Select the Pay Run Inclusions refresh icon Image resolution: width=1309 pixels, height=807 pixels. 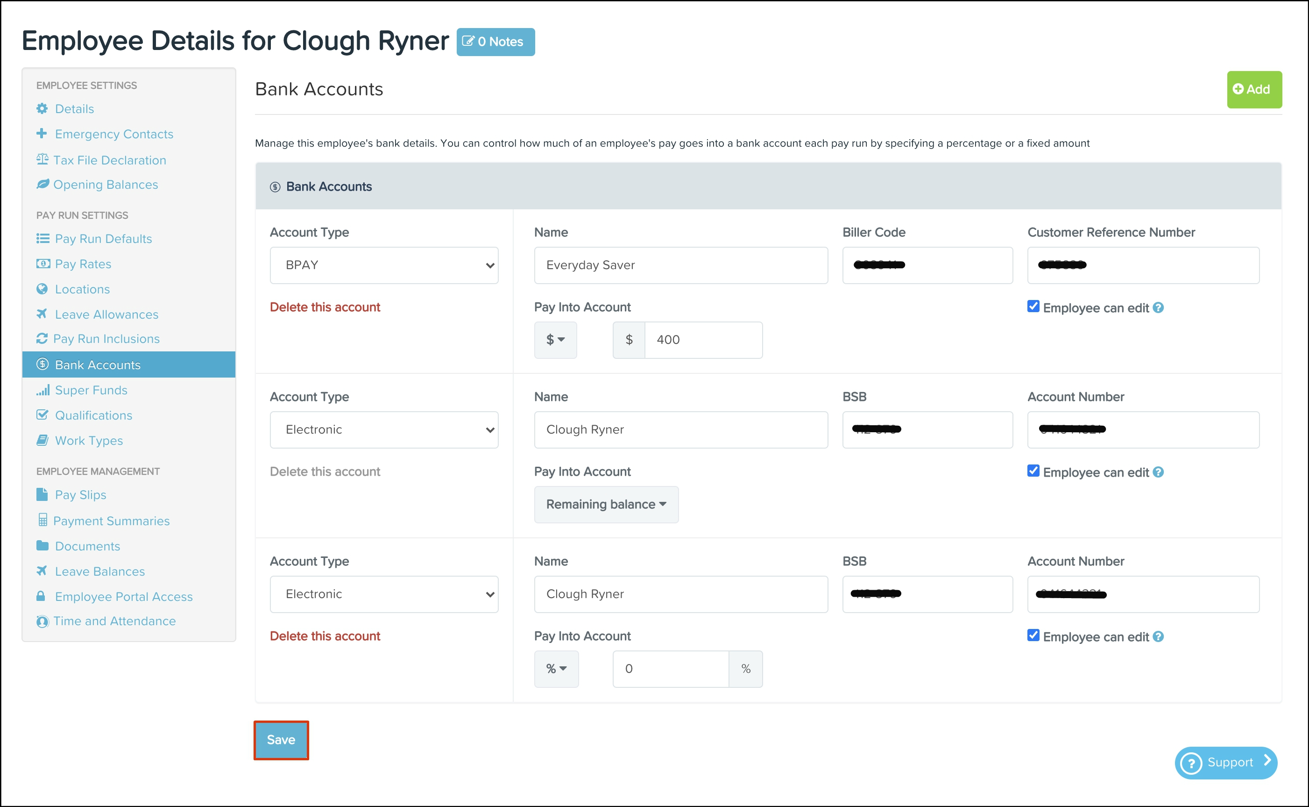point(42,338)
